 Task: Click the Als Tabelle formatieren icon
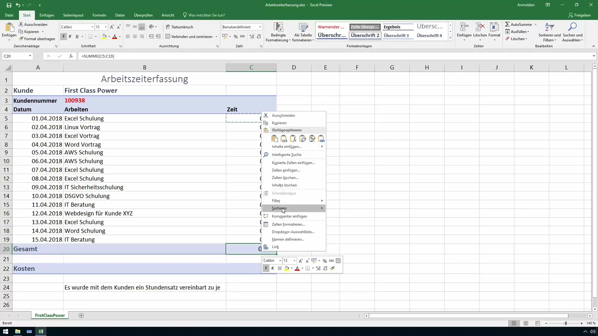coord(303,27)
